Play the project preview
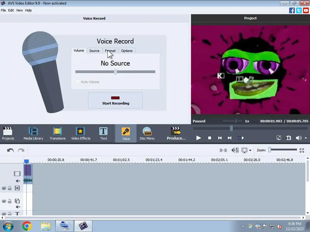 tap(199, 138)
